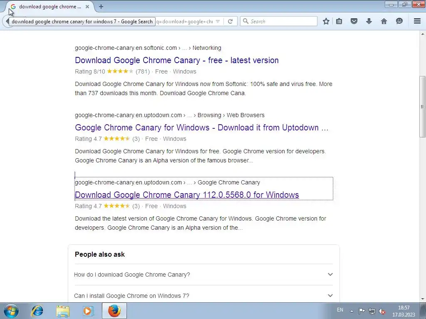Open the Downloads arrow icon

coord(369,21)
